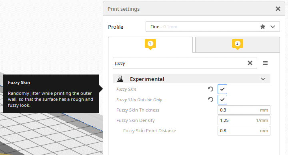Viewport: 288px width, 155px height.
Task: Edit the Fuzzy Skin Point Distance value
Action: tap(244, 131)
